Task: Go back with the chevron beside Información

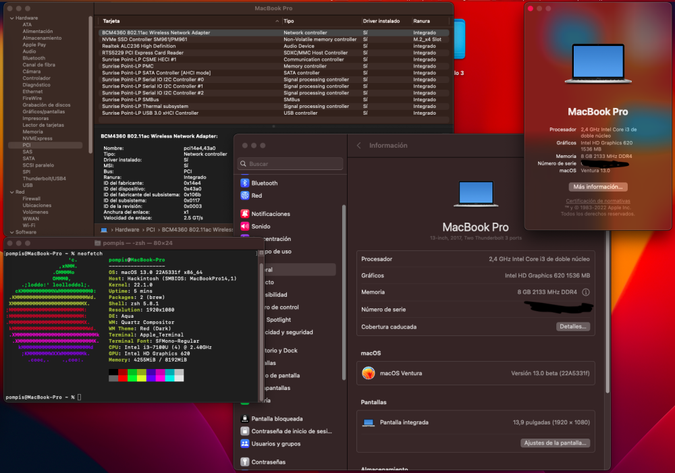Action: click(358, 146)
